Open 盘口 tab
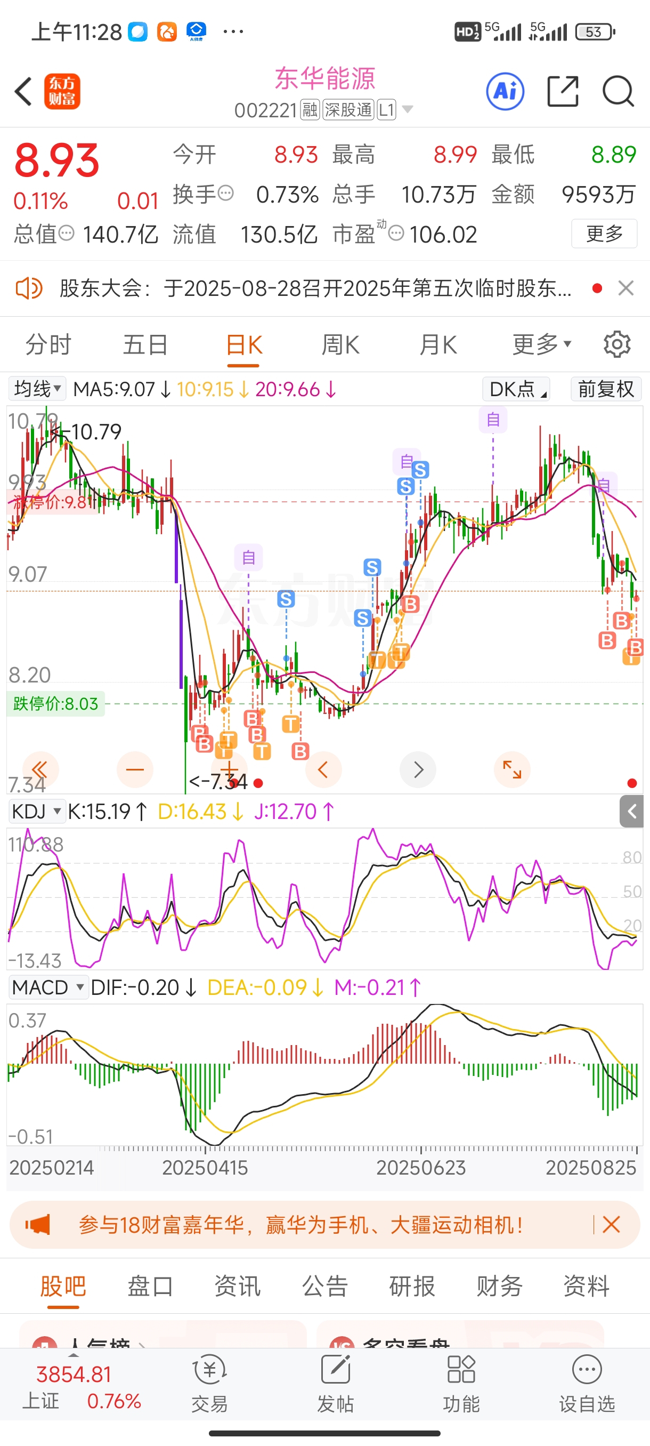 [150, 1286]
